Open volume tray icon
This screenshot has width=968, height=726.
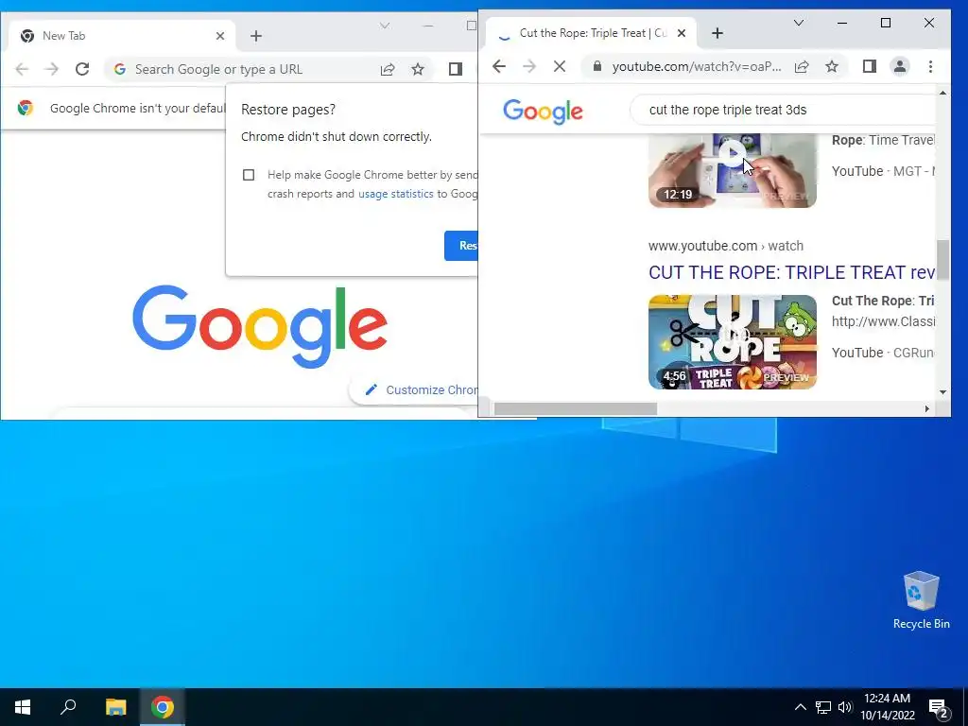844,707
